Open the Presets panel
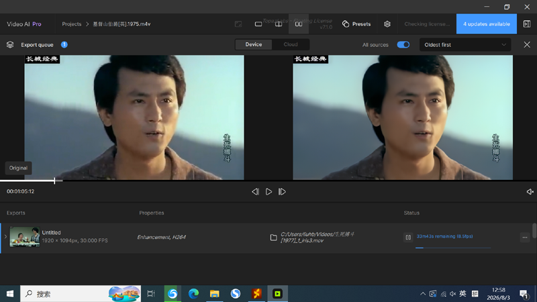This screenshot has width=537, height=302. [x=356, y=24]
